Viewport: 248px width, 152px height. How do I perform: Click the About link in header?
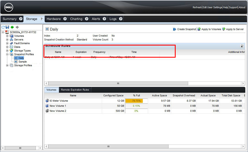click(242, 8)
